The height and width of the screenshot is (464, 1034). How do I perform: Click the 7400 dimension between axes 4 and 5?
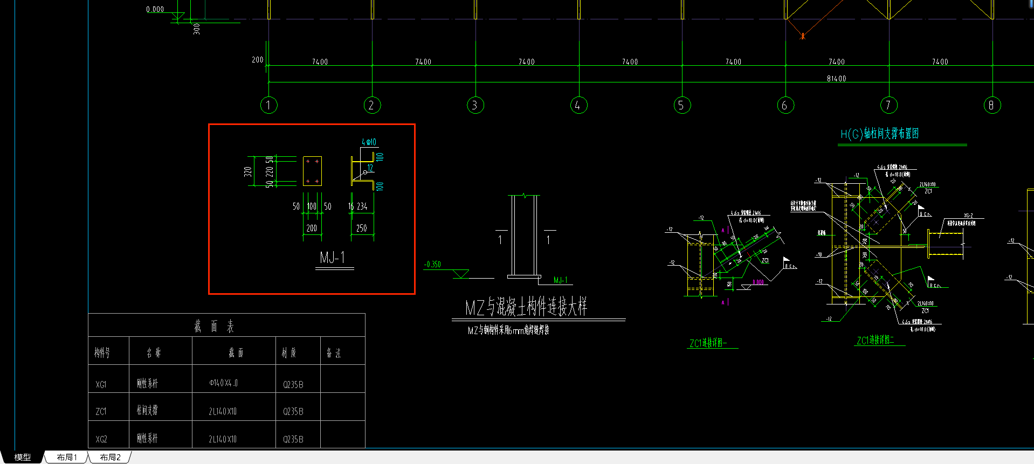[630, 62]
